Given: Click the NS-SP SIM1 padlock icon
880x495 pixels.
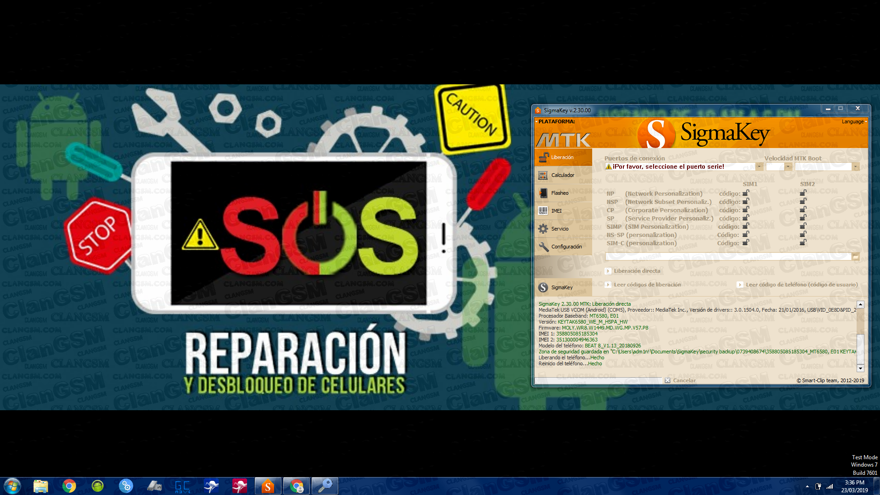Looking at the screenshot, I should 746,234.
